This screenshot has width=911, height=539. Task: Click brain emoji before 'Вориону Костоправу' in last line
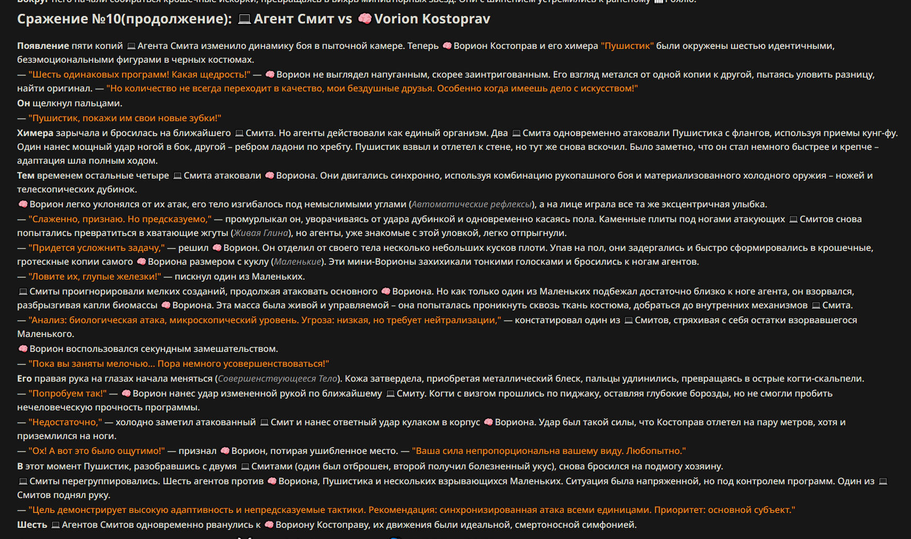click(269, 525)
